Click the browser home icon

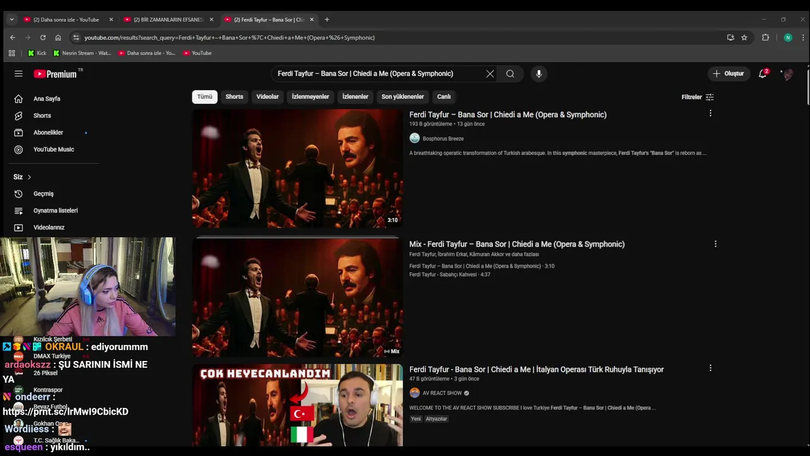point(58,37)
